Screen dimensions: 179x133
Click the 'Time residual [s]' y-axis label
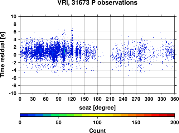pyautogui.click(x=3, y=55)
